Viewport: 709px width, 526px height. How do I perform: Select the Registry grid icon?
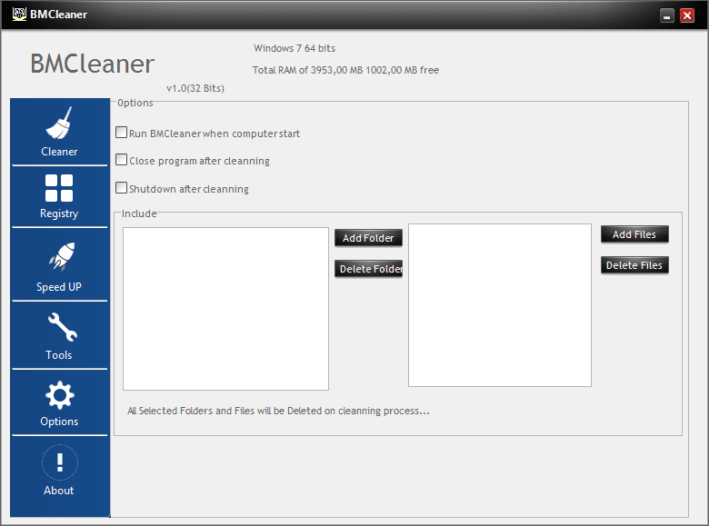(x=59, y=188)
